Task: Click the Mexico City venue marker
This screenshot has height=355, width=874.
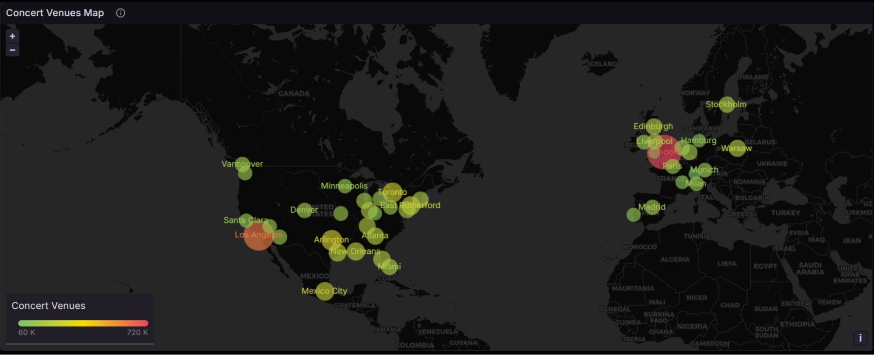Action: click(x=324, y=291)
